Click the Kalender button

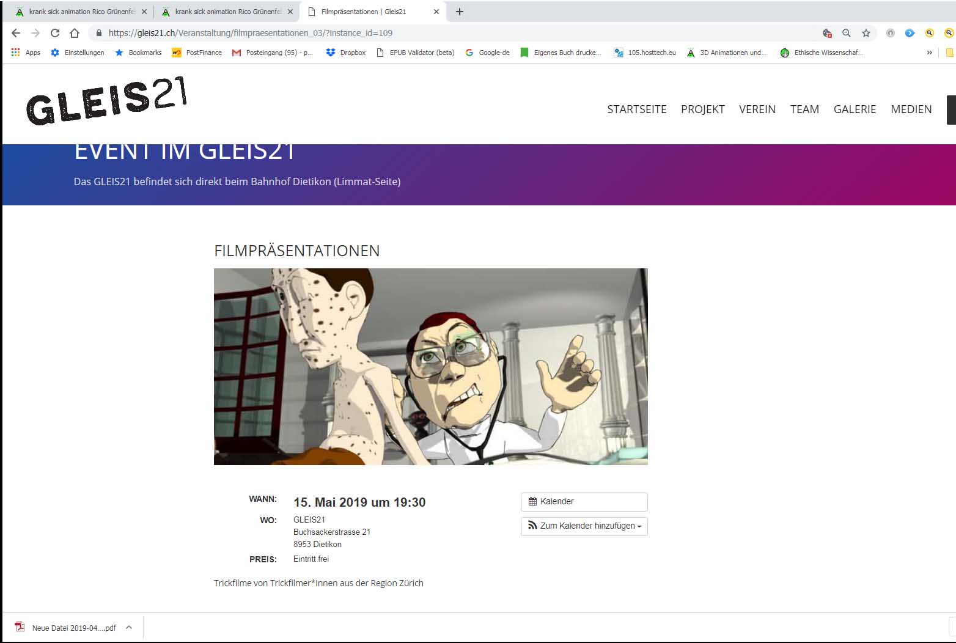pos(584,502)
